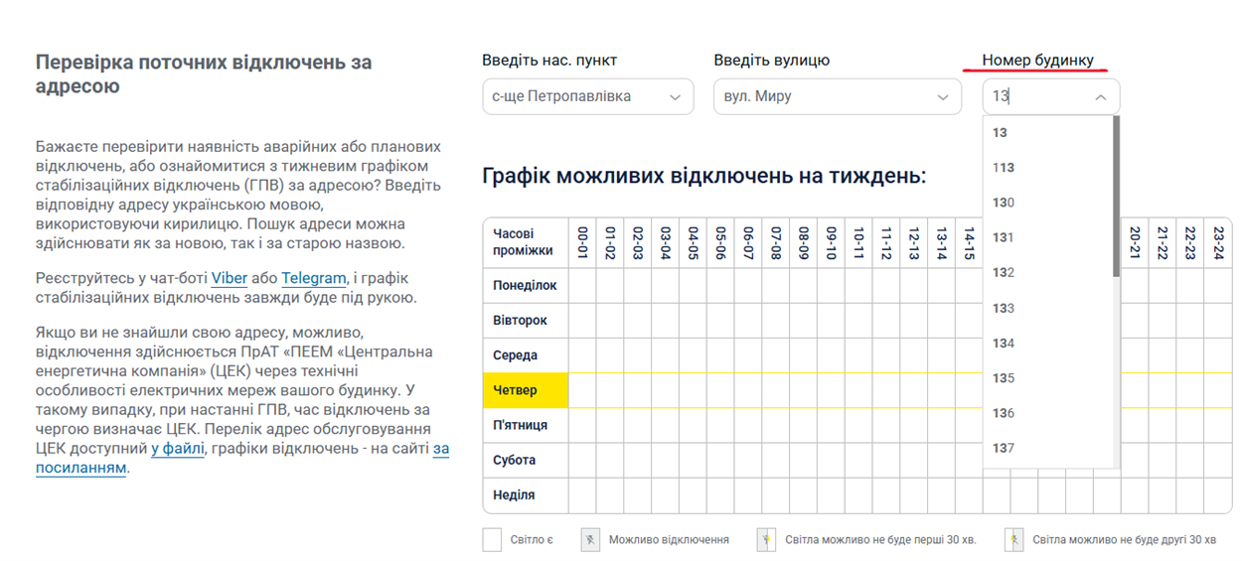
Task: Select house number 13 from list
Action: point(1001,133)
